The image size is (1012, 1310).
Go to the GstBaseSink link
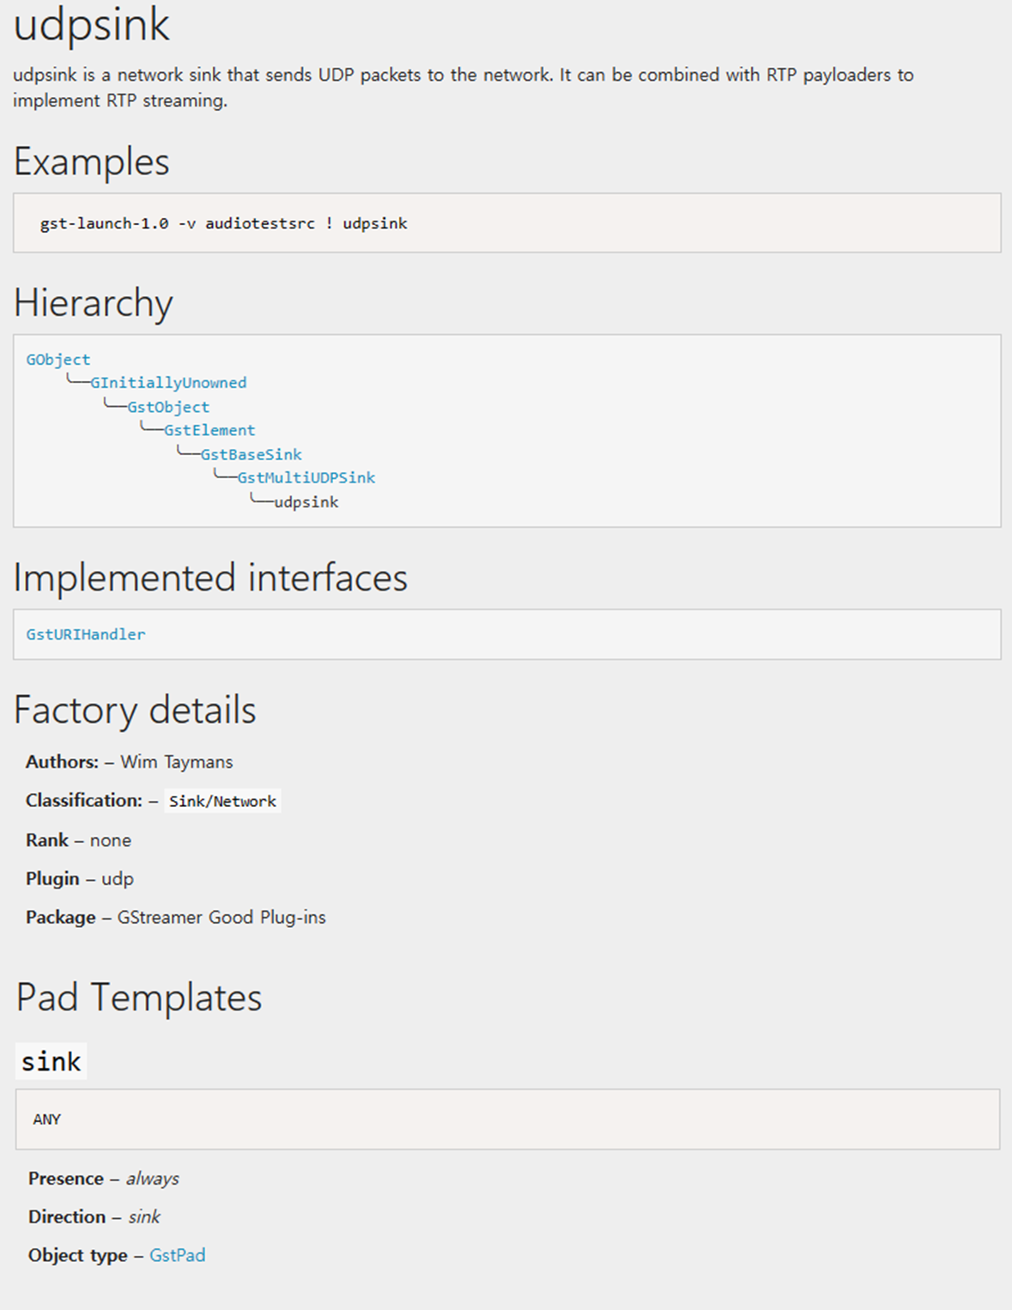pyautogui.click(x=251, y=454)
